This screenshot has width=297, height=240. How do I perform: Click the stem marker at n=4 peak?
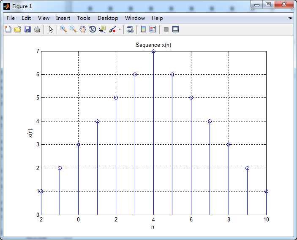click(x=154, y=51)
